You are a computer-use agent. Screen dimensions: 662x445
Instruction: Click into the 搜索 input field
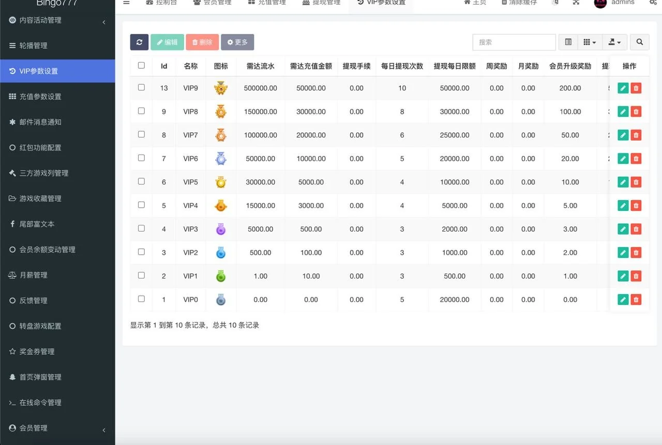(x=514, y=42)
